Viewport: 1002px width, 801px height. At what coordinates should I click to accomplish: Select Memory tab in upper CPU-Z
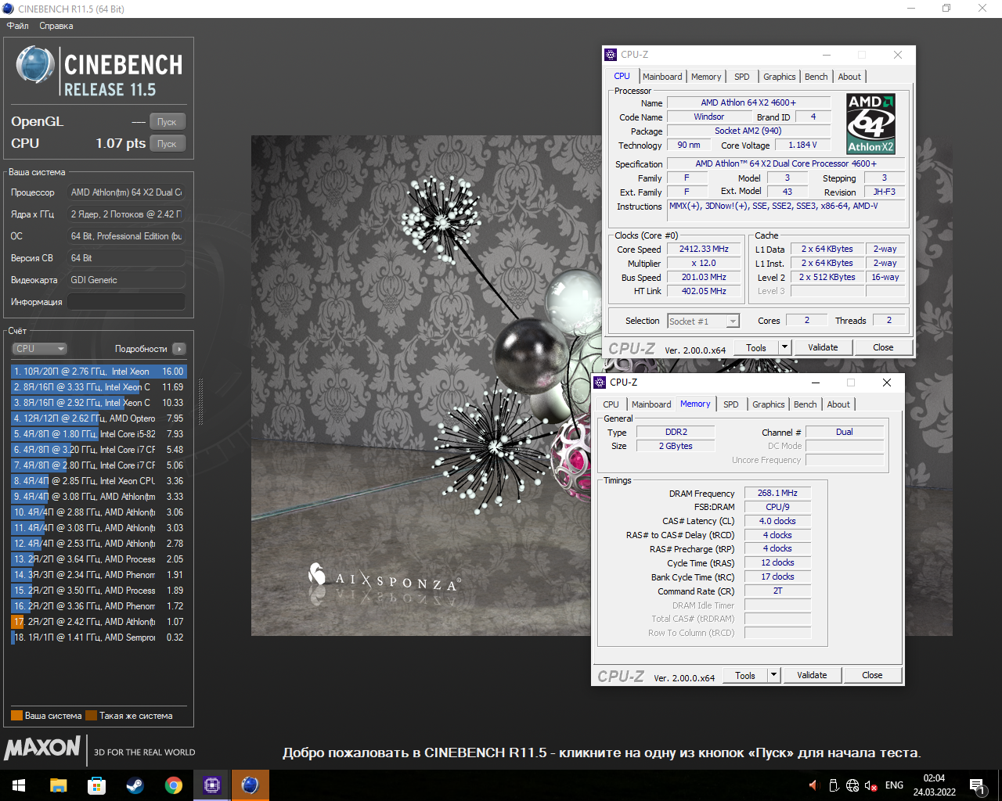click(706, 77)
